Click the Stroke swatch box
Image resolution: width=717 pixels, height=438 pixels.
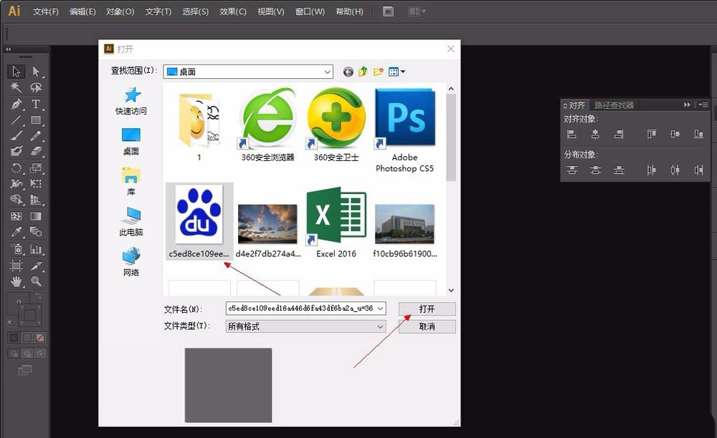pyautogui.click(x=30, y=316)
